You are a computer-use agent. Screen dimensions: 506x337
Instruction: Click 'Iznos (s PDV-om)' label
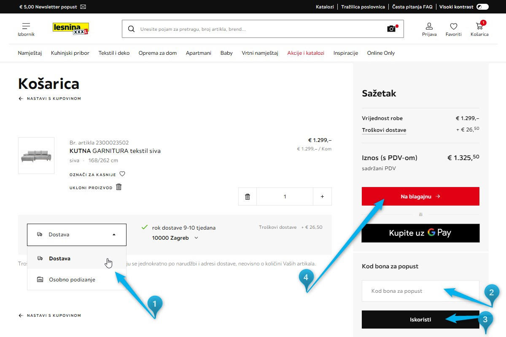(390, 158)
